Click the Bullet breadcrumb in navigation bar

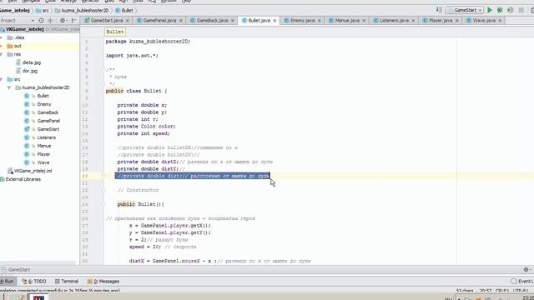coord(124,11)
